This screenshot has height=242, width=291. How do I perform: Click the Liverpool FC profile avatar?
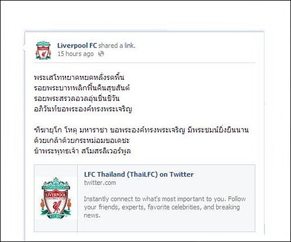coord(43,50)
